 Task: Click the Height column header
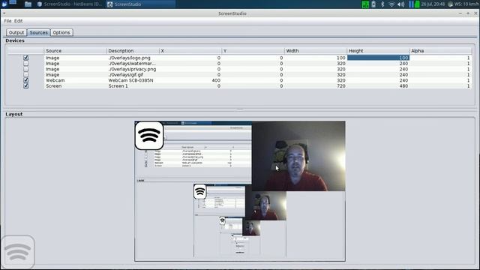click(x=378, y=51)
